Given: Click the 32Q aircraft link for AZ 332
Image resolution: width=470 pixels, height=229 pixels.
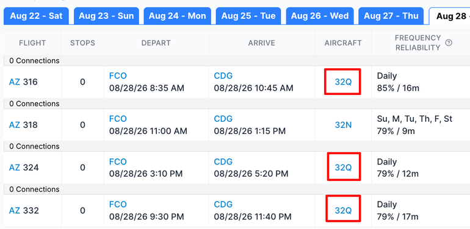Looking at the screenshot, I should [343, 211].
